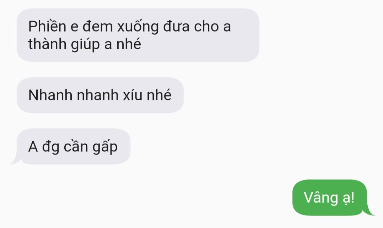Viewport: 383px width, 228px height.
Task: Click the "A đg cần gấp" message bubble
Action: [x=73, y=146]
